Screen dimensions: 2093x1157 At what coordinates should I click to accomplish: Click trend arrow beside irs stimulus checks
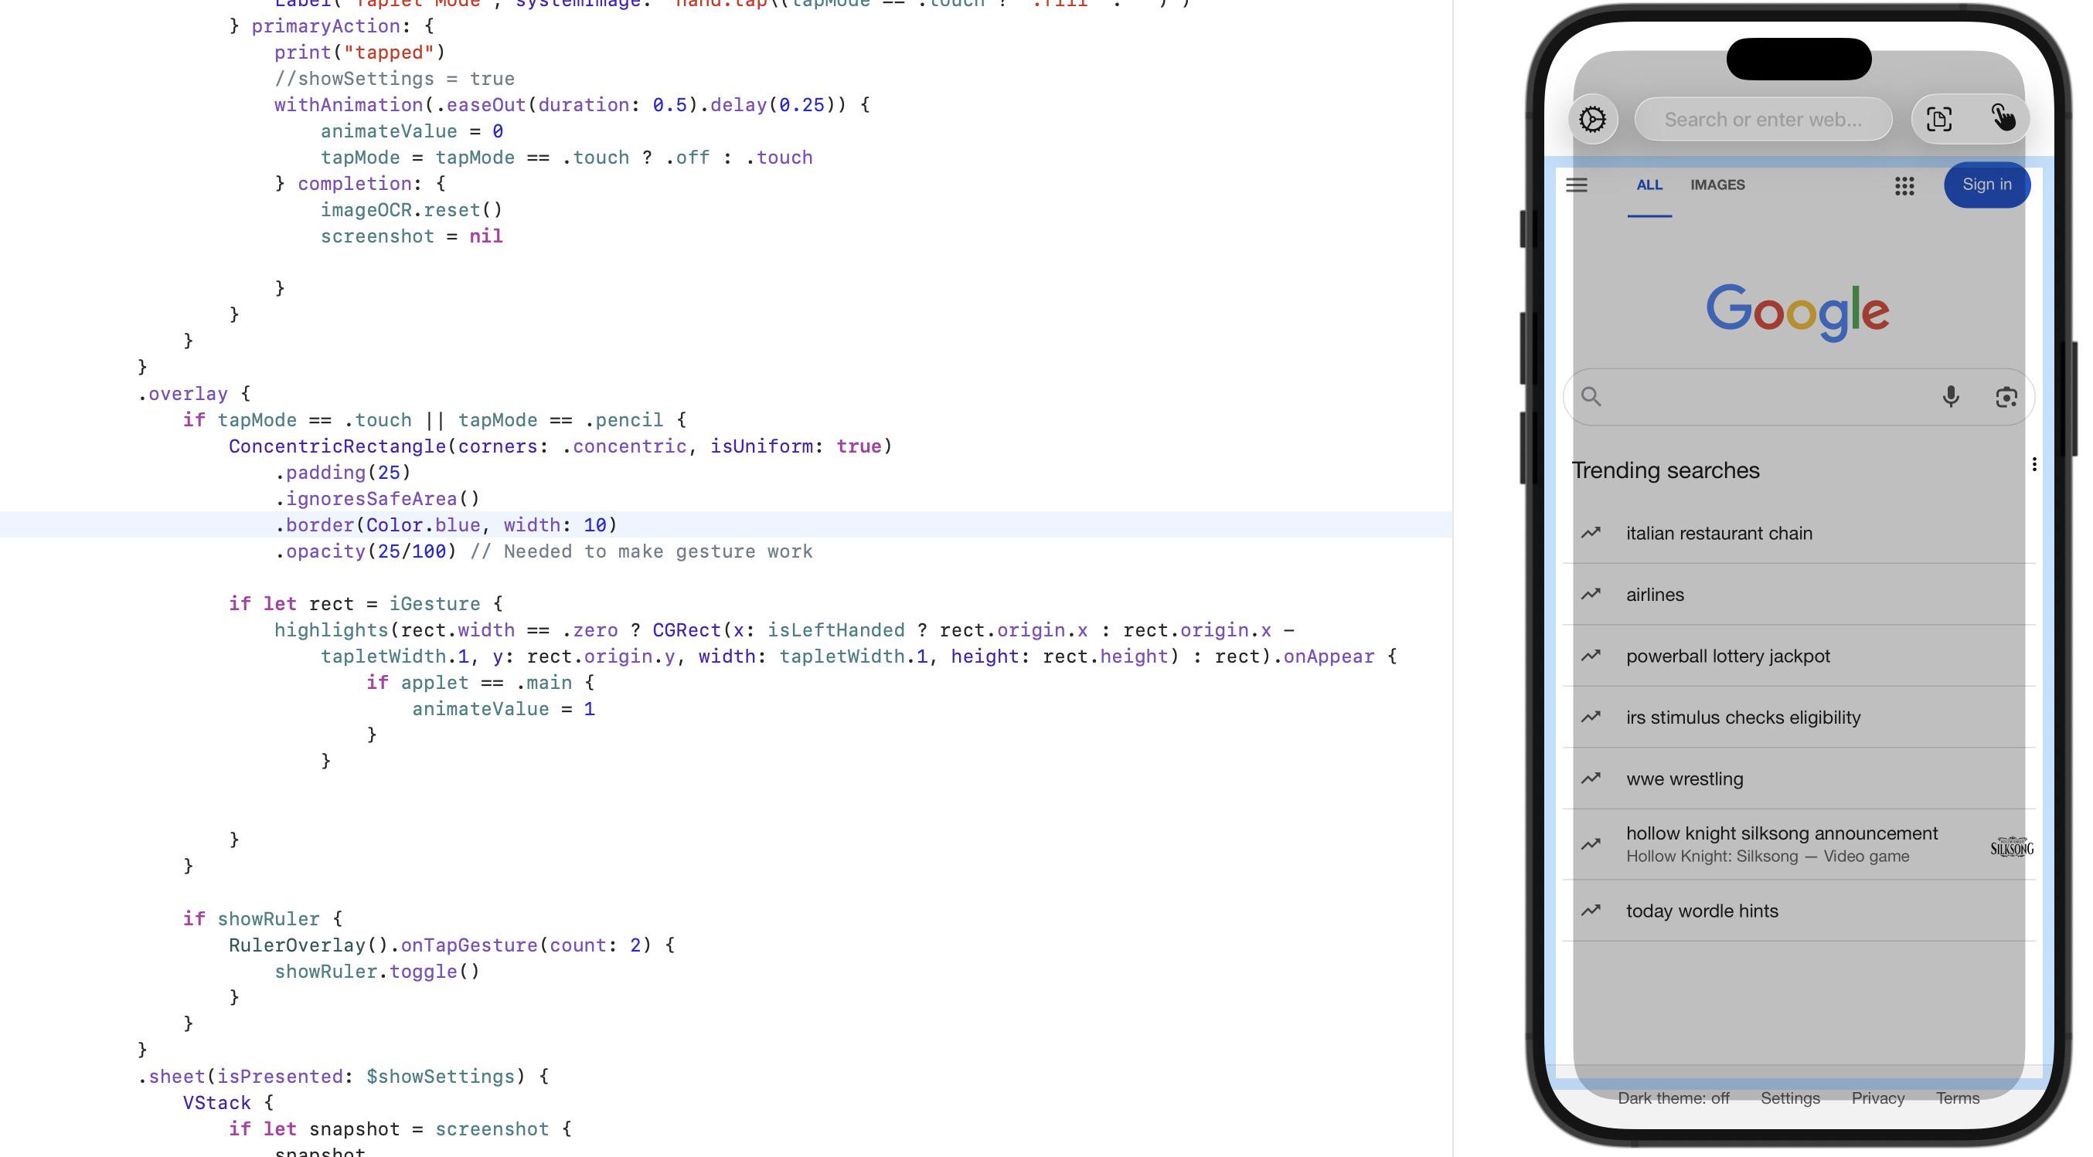[x=1590, y=718]
